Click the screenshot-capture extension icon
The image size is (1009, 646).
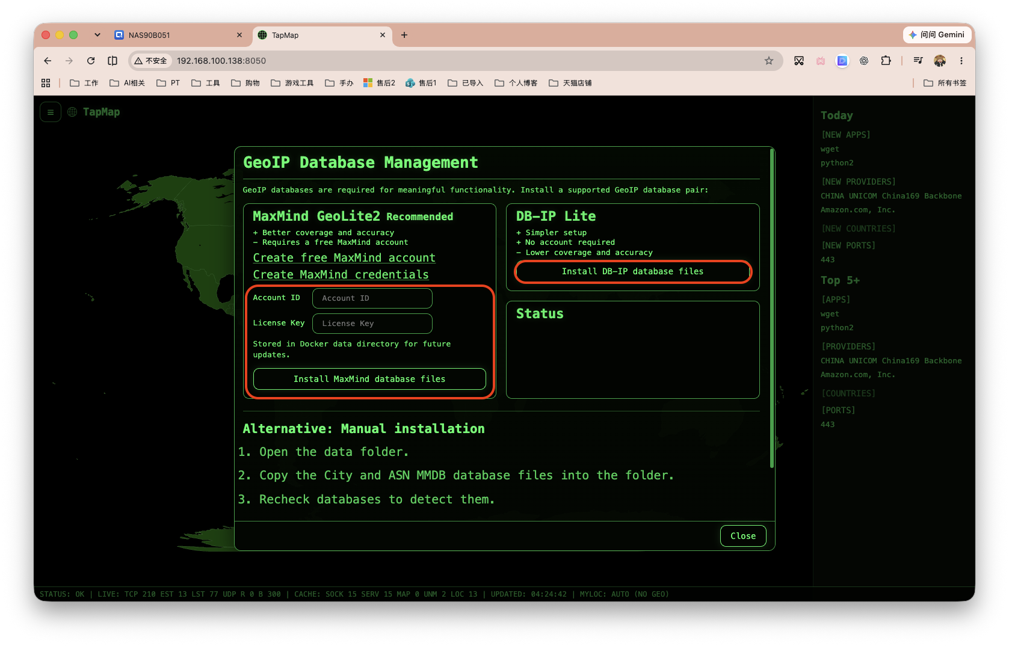[x=799, y=61]
